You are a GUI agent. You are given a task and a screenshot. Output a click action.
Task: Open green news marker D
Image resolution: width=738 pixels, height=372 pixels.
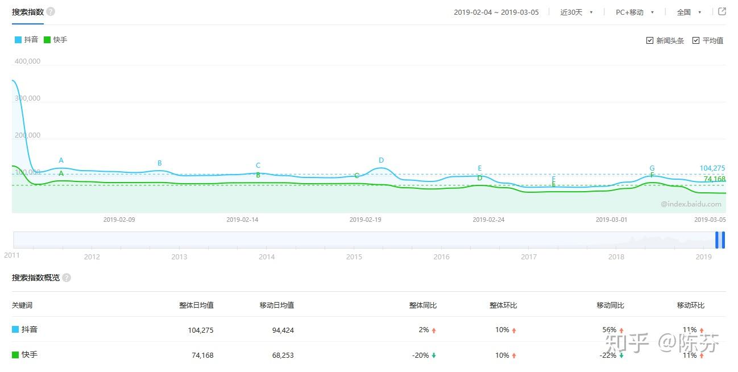pyautogui.click(x=480, y=178)
